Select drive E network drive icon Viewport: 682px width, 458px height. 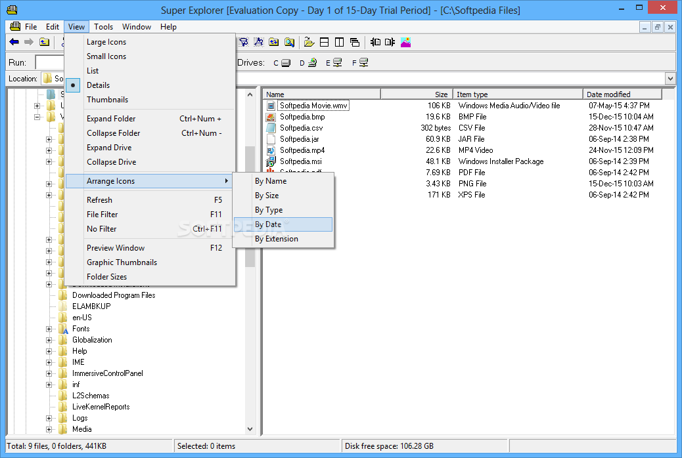338,63
